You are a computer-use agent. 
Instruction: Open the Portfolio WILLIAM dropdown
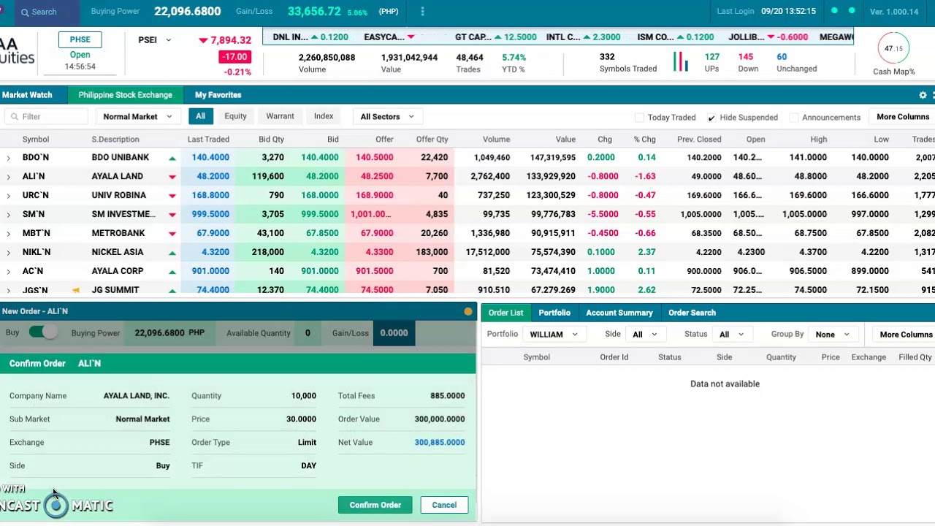(553, 335)
